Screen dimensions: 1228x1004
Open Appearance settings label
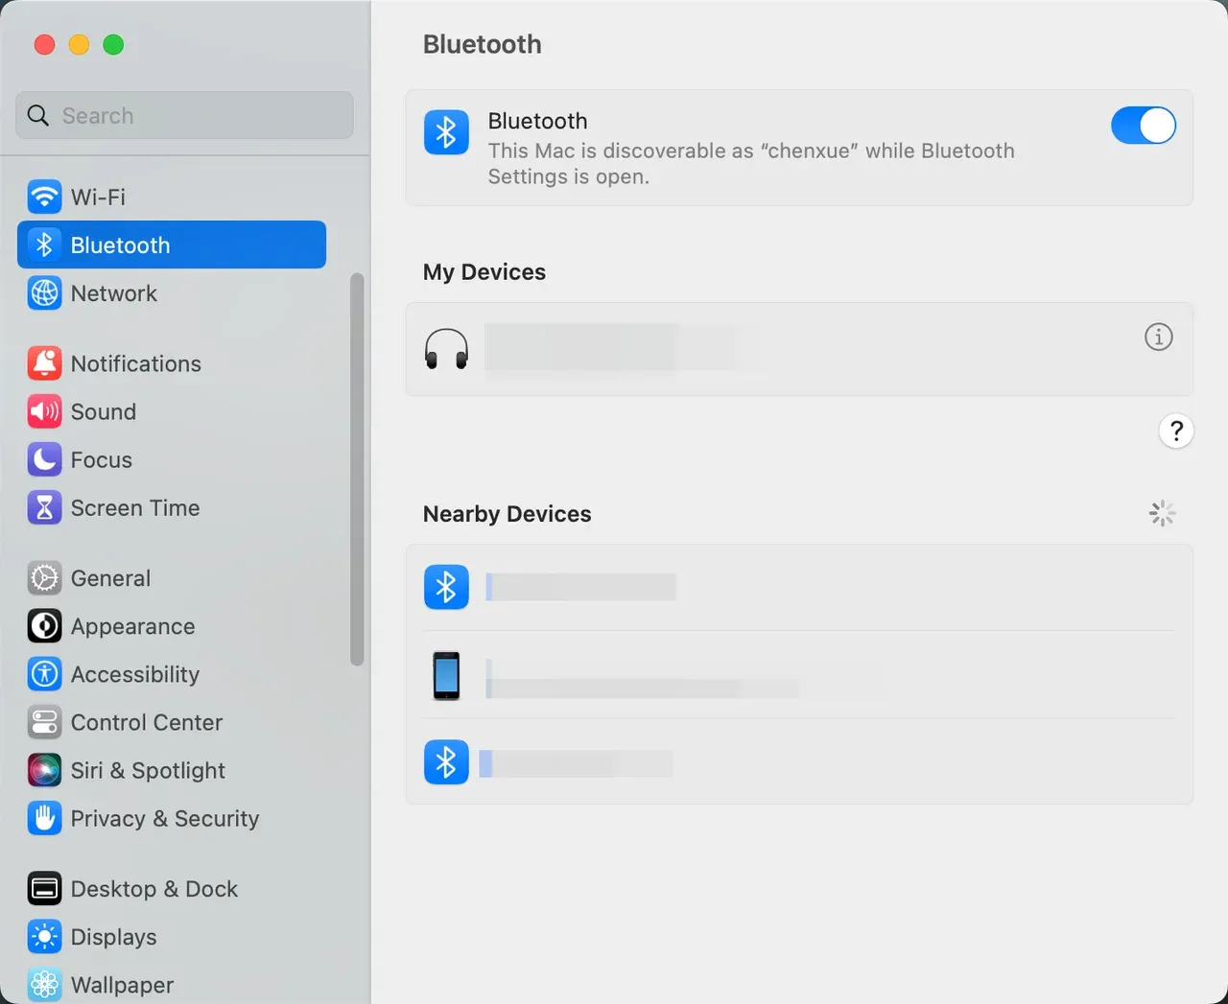pyautogui.click(x=133, y=626)
